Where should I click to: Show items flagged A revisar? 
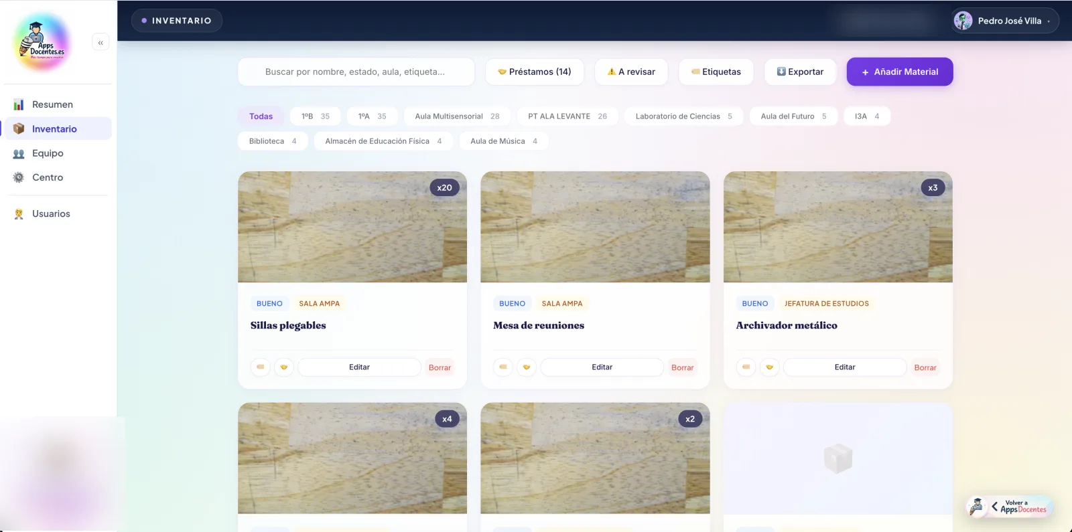pos(631,72)
